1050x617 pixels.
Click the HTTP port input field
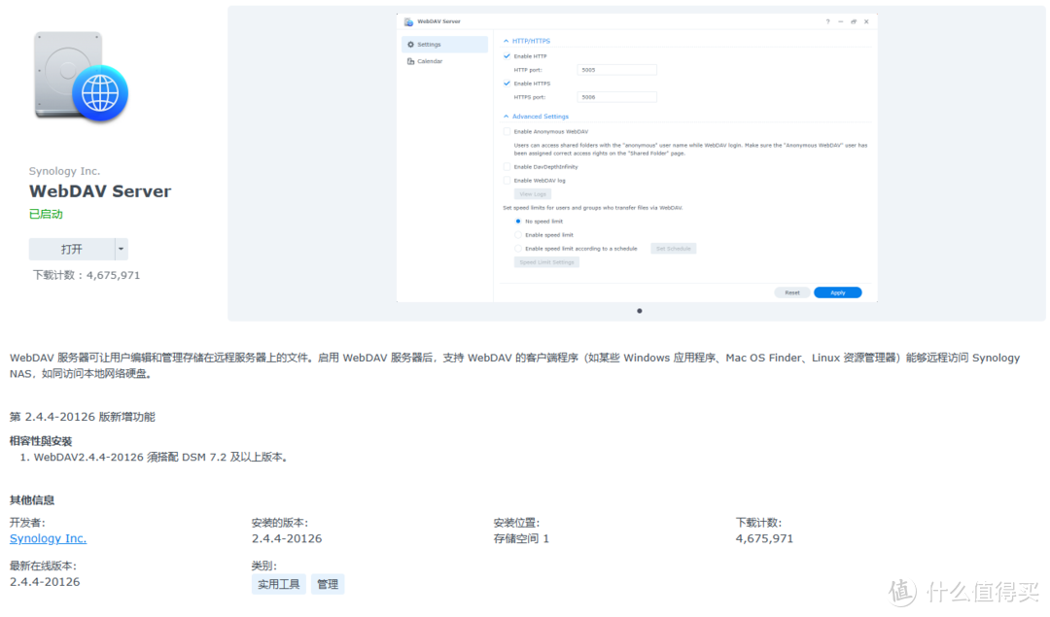click(x=616, y=70)
